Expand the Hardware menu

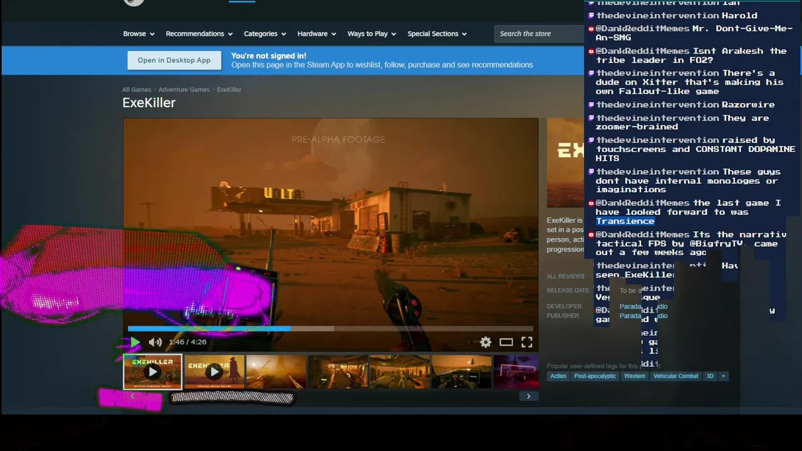point(316,34)
